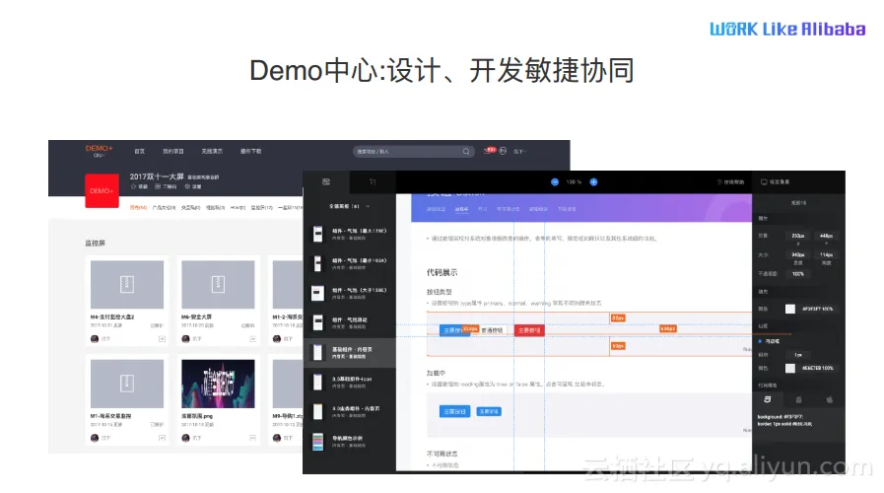The height and width of the screenshot is (493, 884).
Task: Click comment icon on 库布乐园.png card
Action: click(252, 438)
